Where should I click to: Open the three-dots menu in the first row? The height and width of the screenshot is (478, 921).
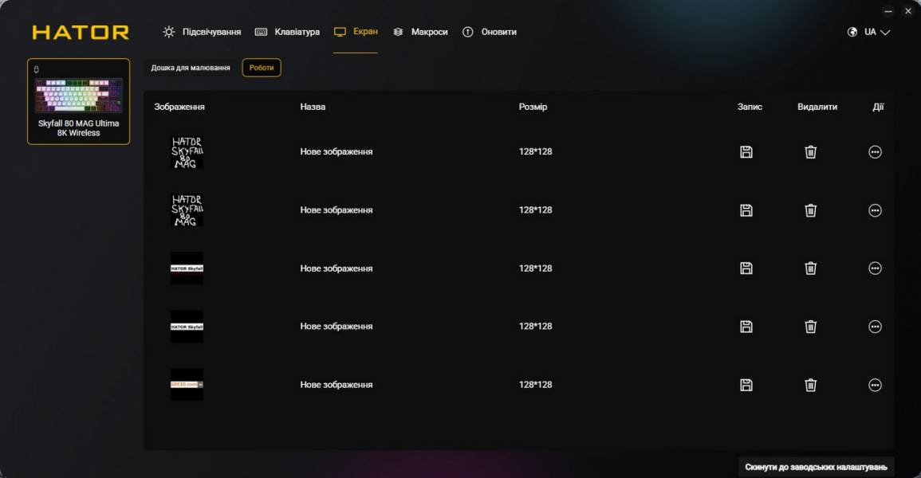[875, 152]
